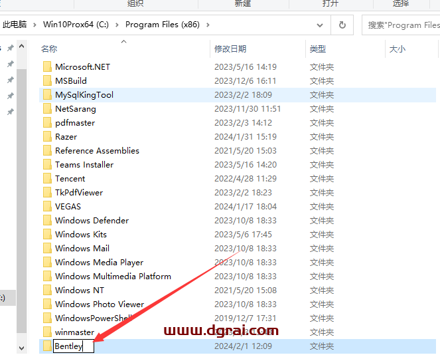Select the TkPdfViewer folder name
This screenshot has width=440, height=355.
pyautogui.click(x=79, y=192)
